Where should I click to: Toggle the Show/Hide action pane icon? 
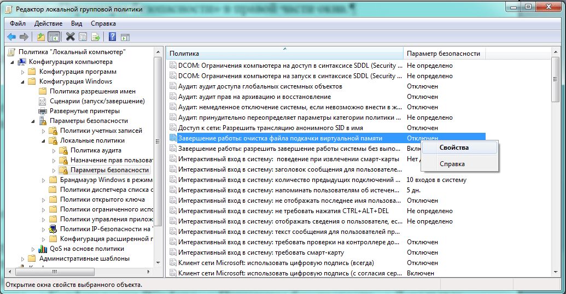pyautogui.click(x=125, y=37)
